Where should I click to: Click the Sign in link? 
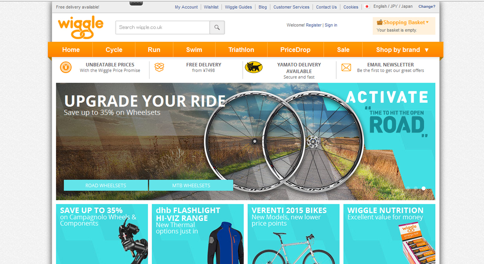click(331, 25)
